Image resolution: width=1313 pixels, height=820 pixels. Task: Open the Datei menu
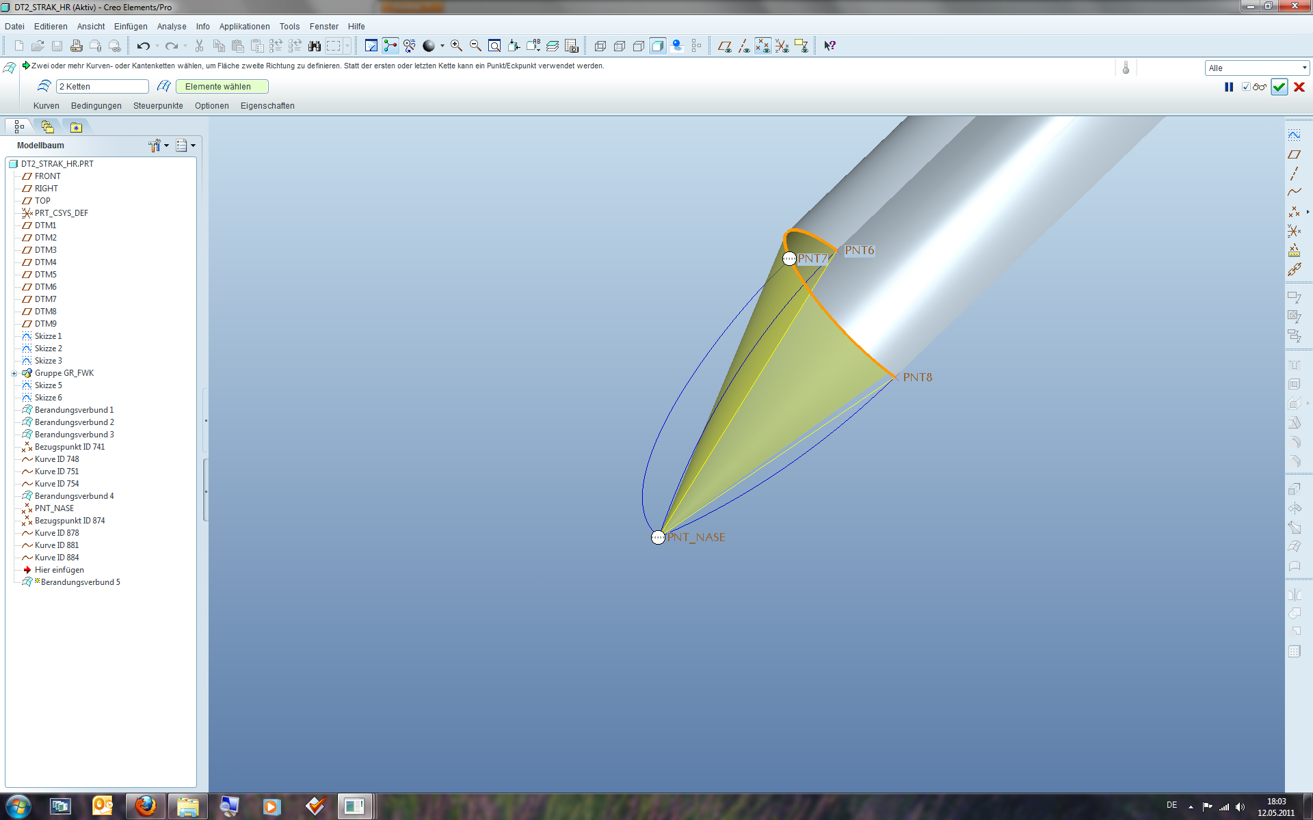click(x=14, y=27)
